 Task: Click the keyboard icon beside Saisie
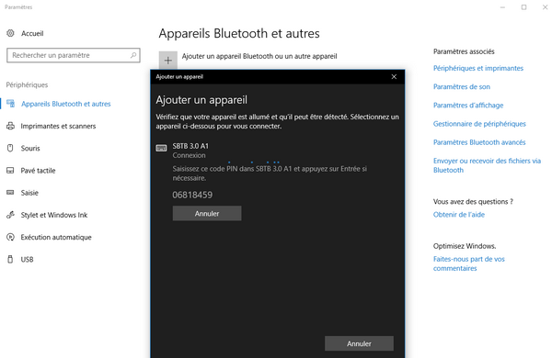[x=10, y=193]
